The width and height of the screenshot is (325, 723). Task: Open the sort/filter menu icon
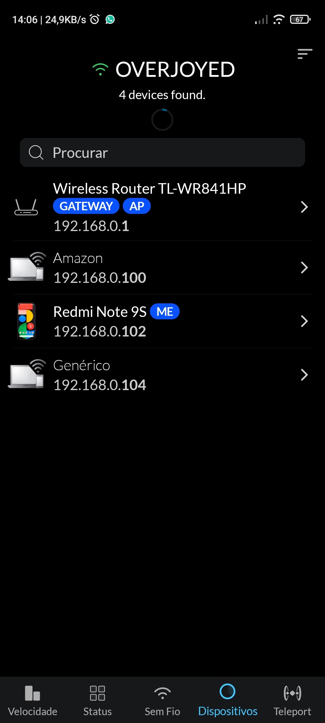305,54
